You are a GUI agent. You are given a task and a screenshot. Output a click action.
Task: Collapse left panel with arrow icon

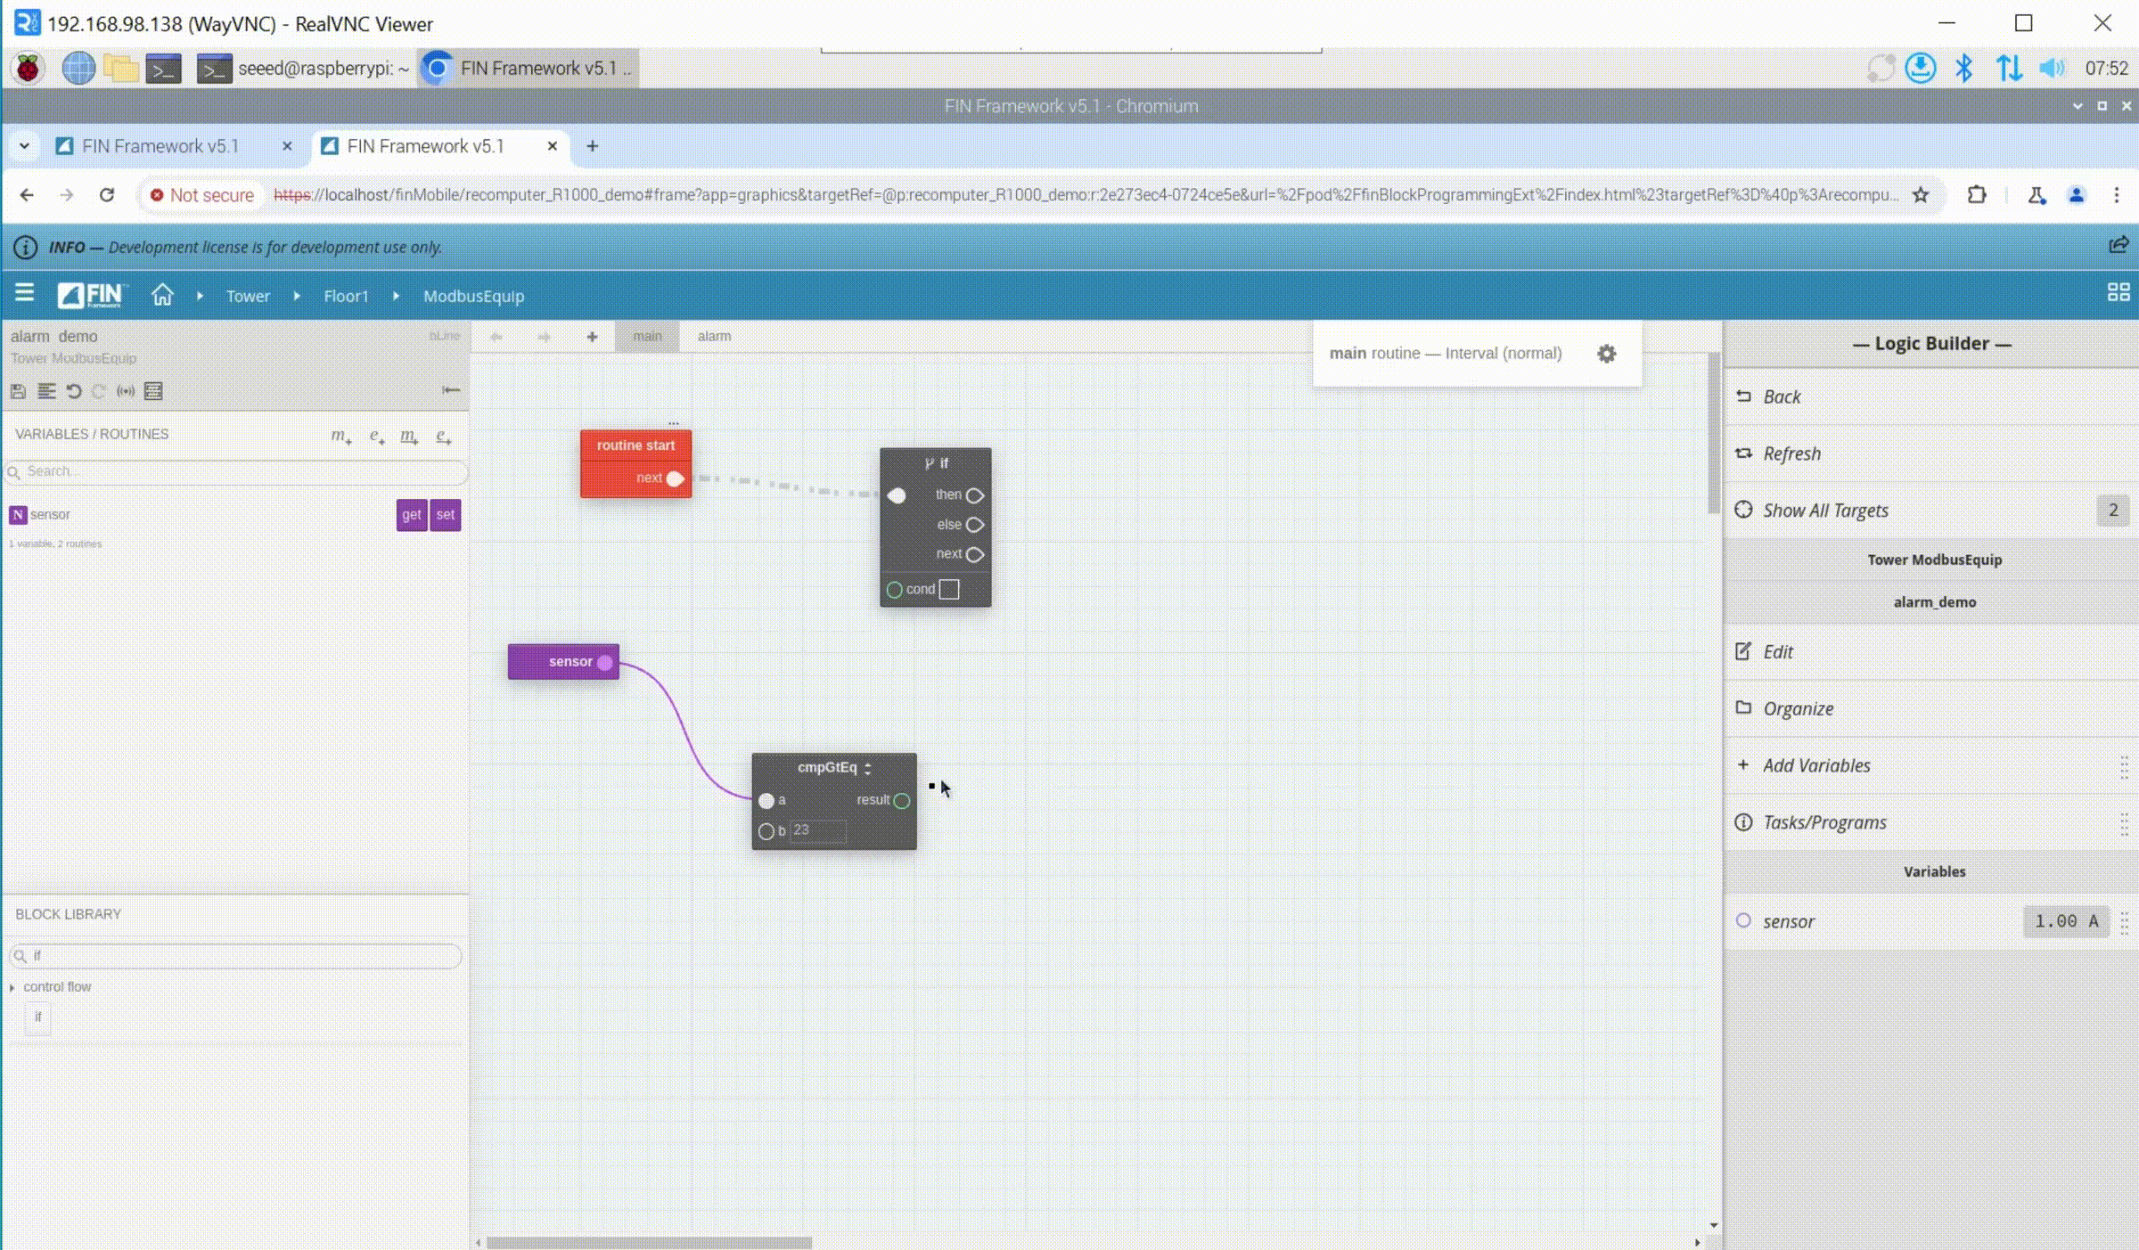451,390
